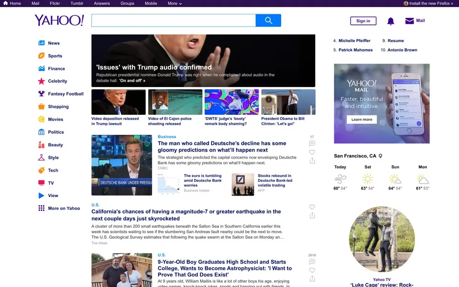Click the Style hanger icon
This screenshot has height=287, width=459.
tap(41, 157)
